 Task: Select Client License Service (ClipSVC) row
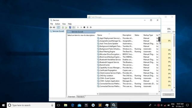tap(127, 73)
